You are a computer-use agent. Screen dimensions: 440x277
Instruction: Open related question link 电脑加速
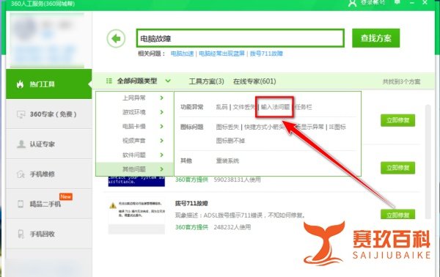click(182, 53)
